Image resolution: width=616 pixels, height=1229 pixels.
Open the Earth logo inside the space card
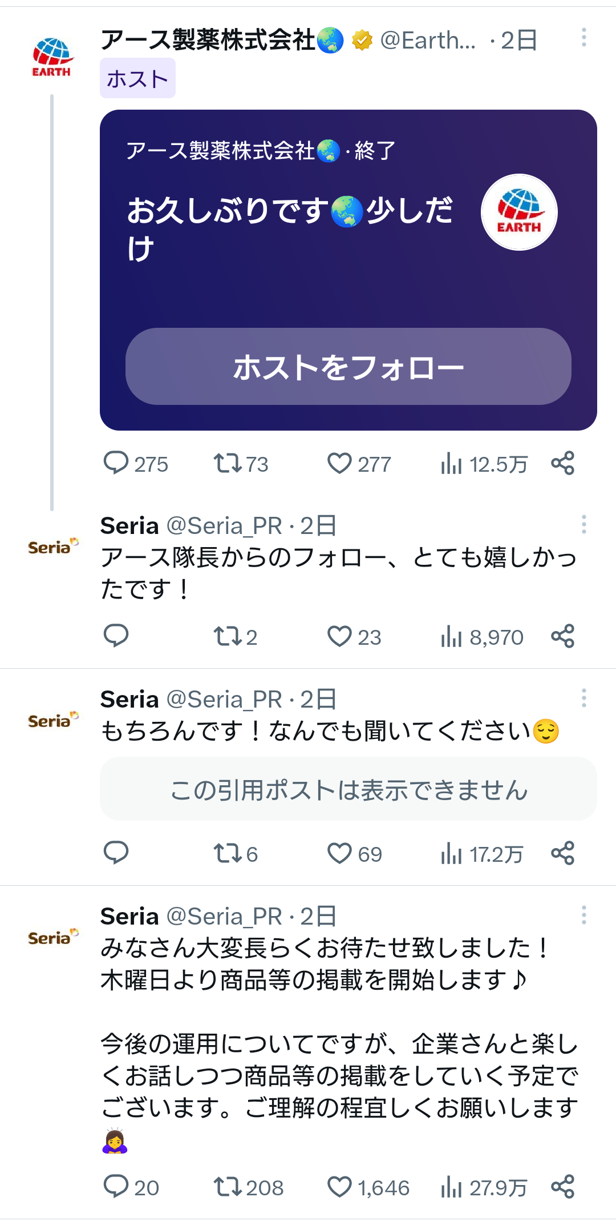[518, 212]
